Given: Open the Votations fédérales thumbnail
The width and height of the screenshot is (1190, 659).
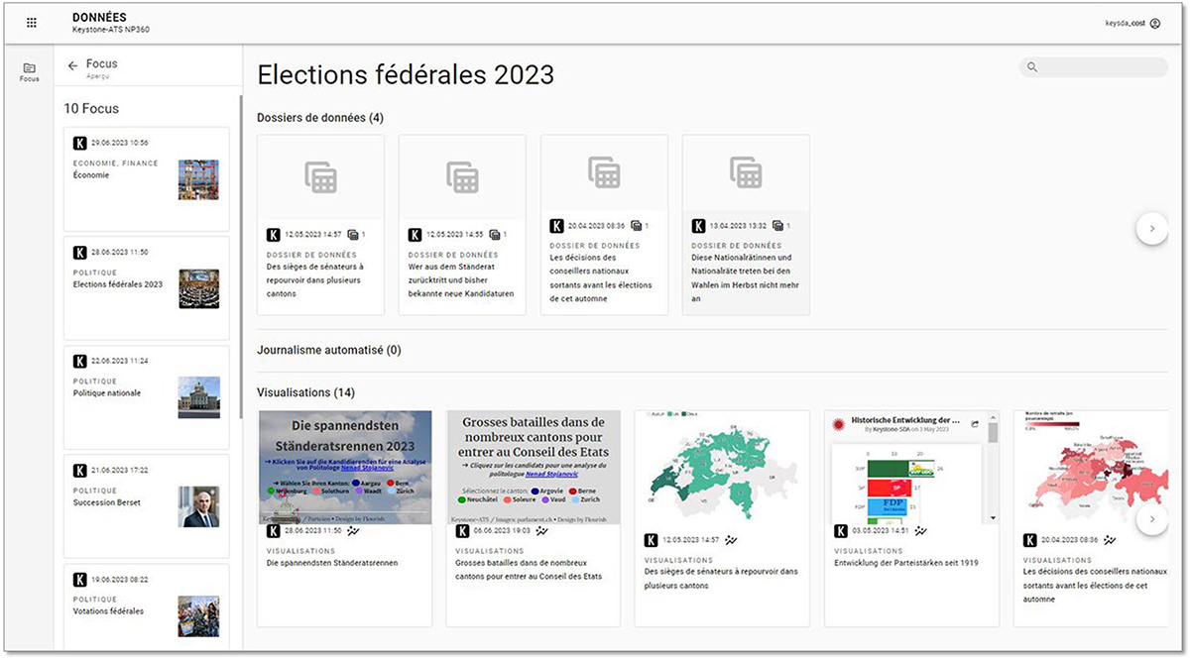Looking at the screenshot, I should click(x=198, y=615).
